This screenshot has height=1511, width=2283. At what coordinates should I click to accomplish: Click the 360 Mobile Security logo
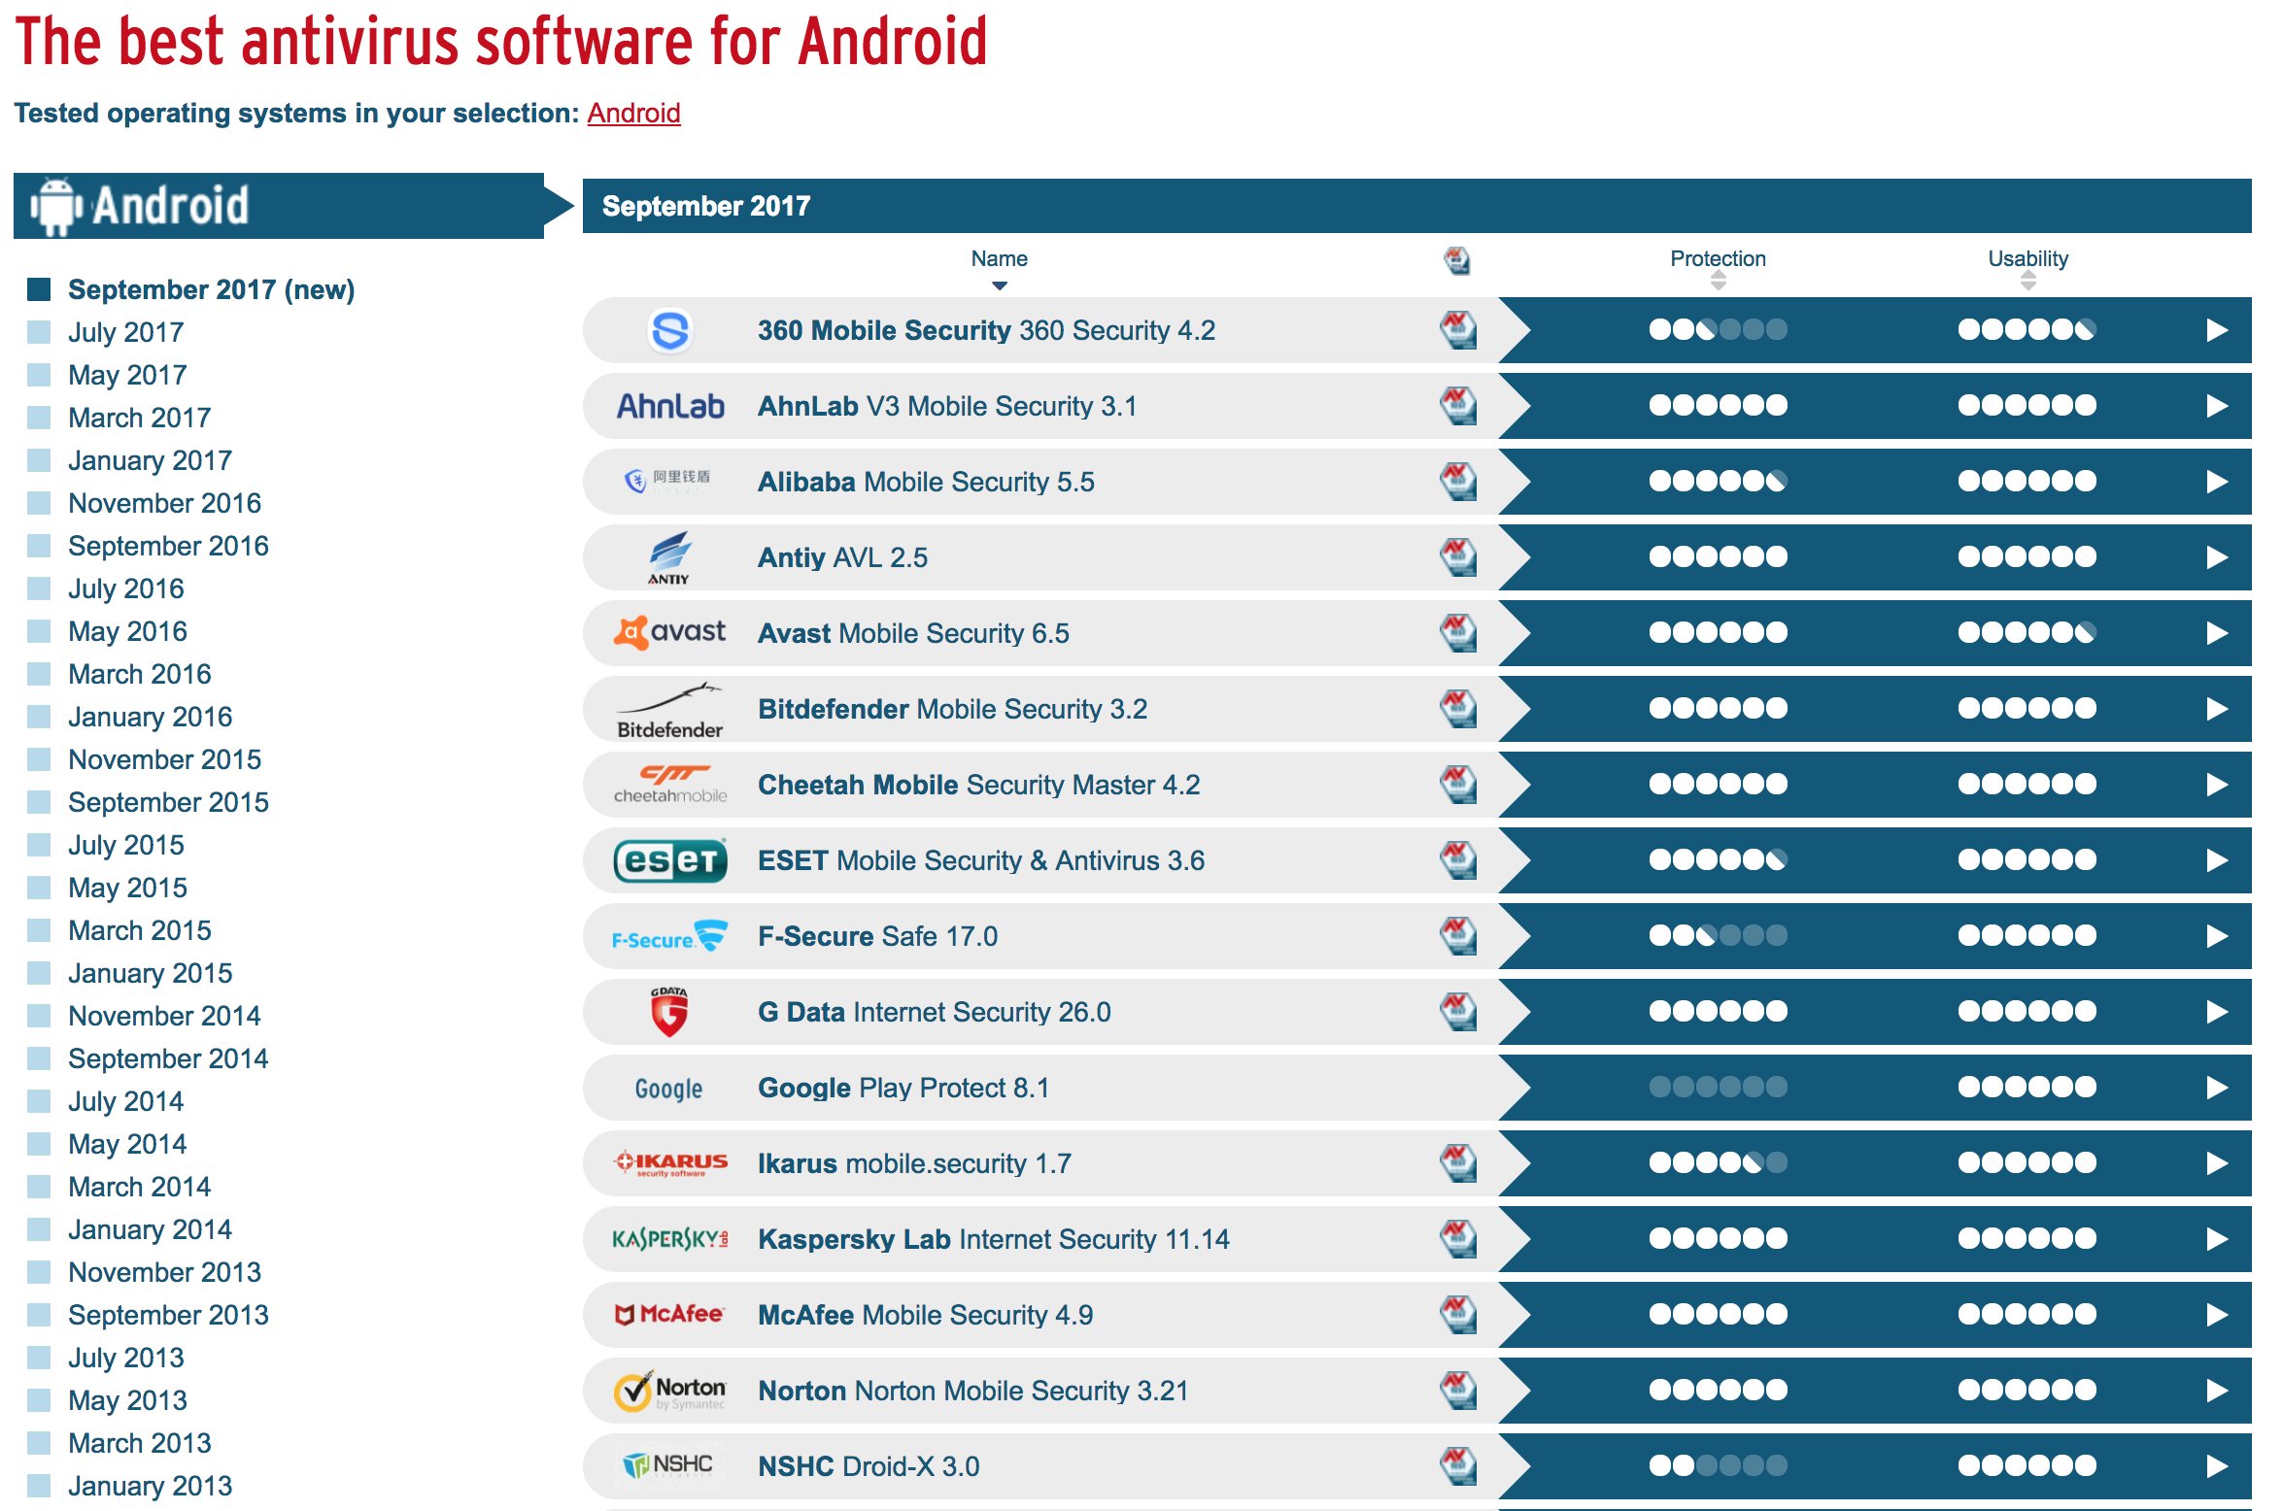pyautogui.click(x=670, y=330)
